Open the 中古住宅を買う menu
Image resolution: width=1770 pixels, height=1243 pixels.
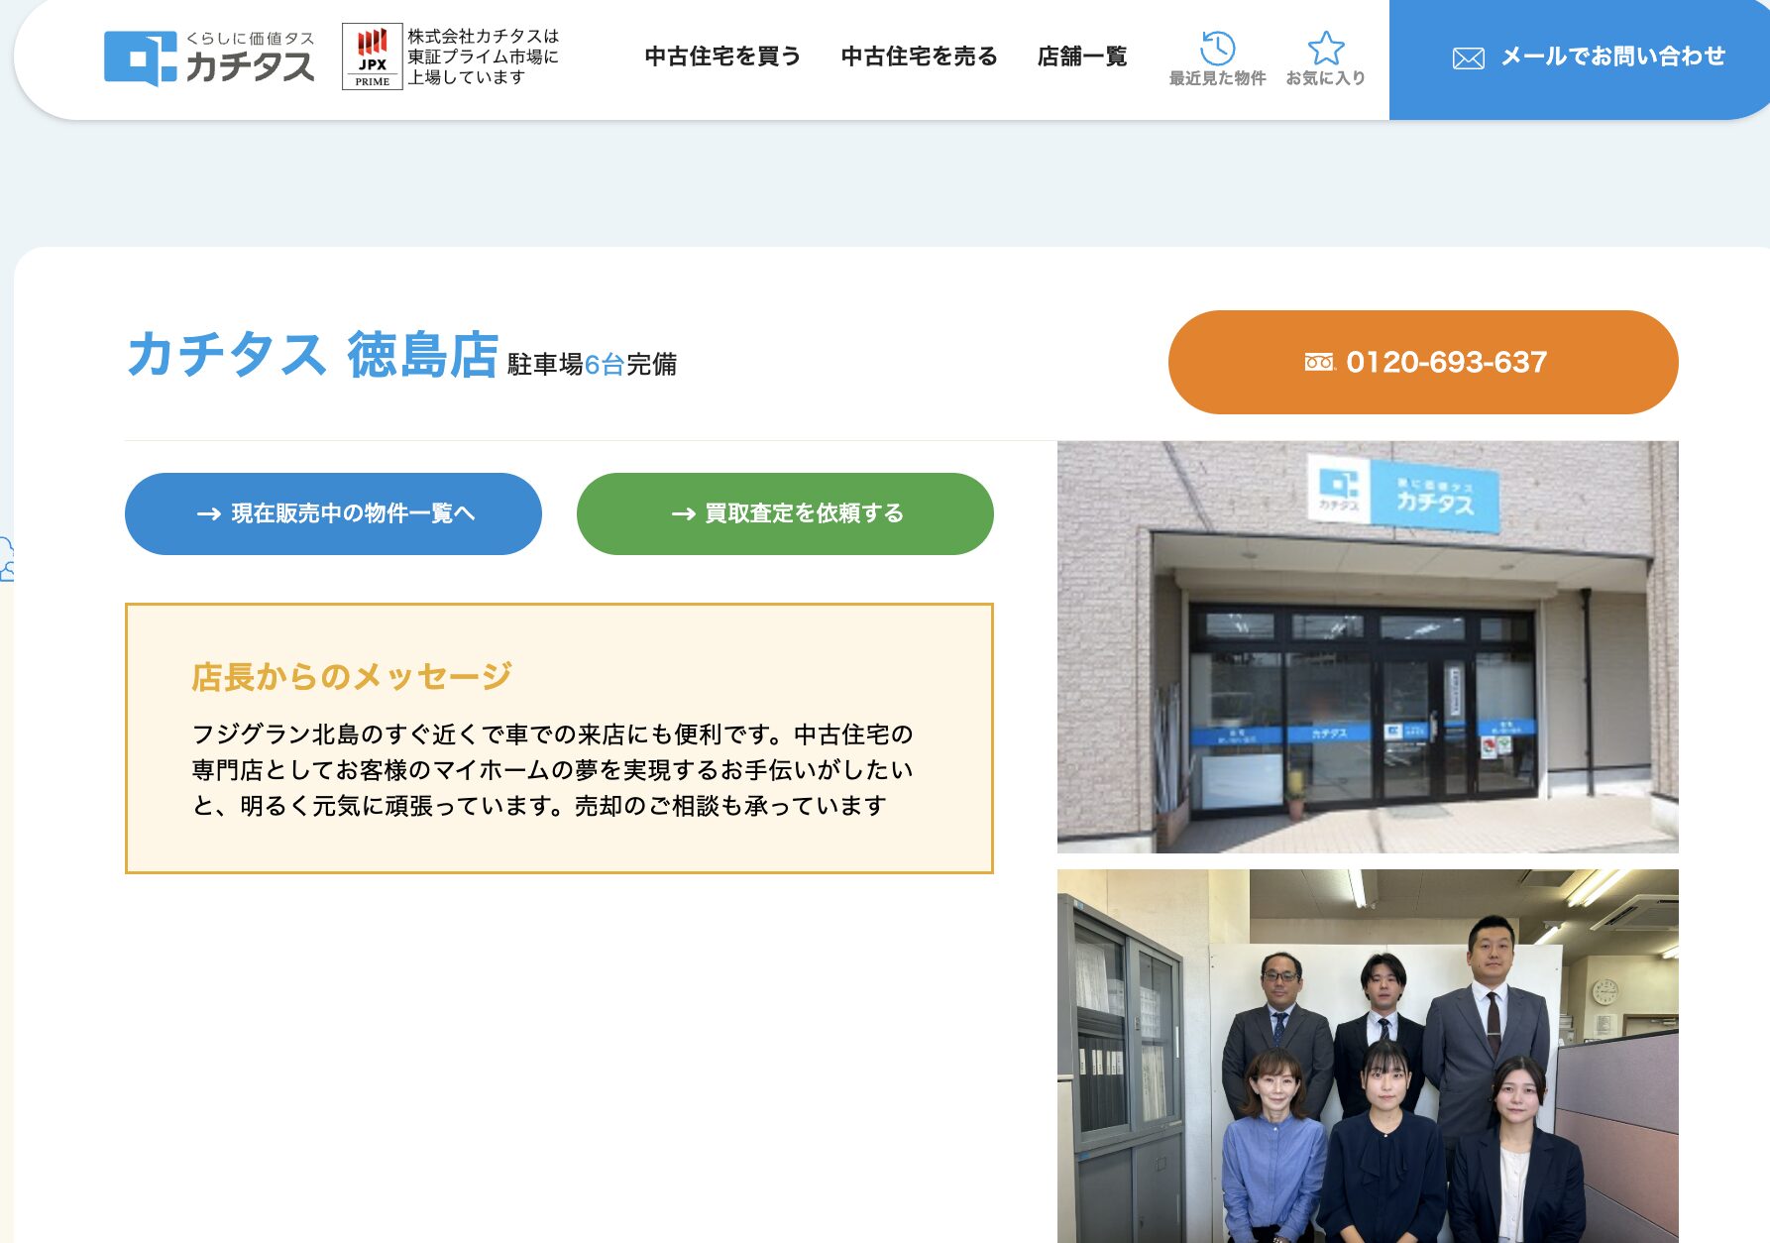724,56
